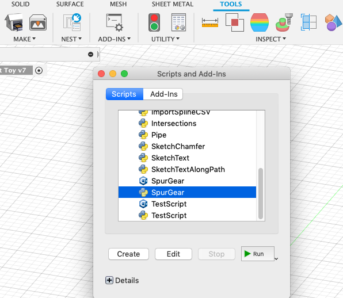Click the C++ icon beside TestScript

click(143, 204)
